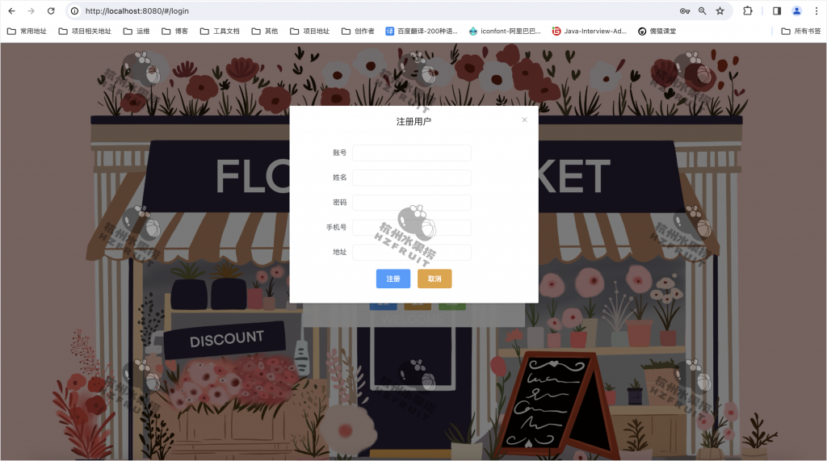Open the Chrome profile avatar
The width and height of the screenshot is (827, 461).
tap(796, 10)
